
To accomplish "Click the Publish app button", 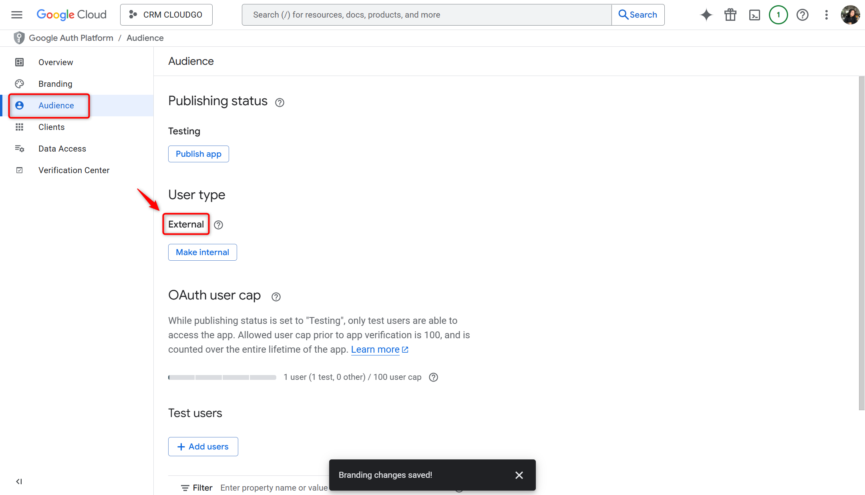I will click(198, 154).
